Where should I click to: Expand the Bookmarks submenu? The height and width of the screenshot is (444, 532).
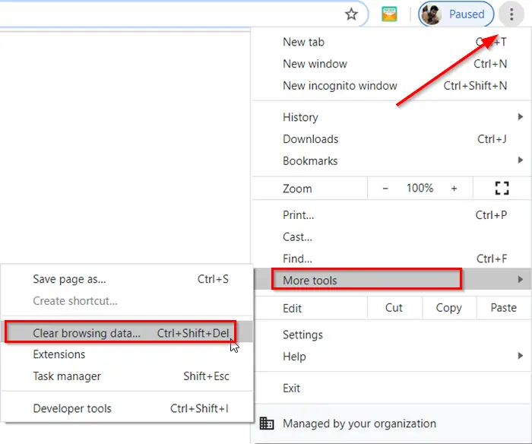(x=392, y=160)
